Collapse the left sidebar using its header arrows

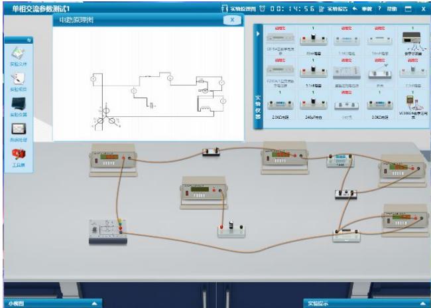[29, 40]
